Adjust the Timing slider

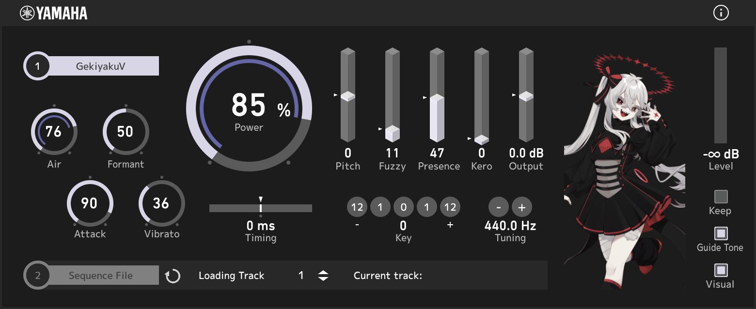[x=261, y=209]
